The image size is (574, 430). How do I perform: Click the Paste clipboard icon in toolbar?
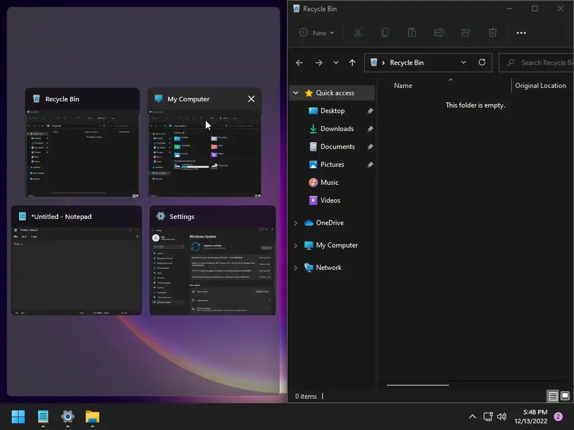click(x=412, y=32)
